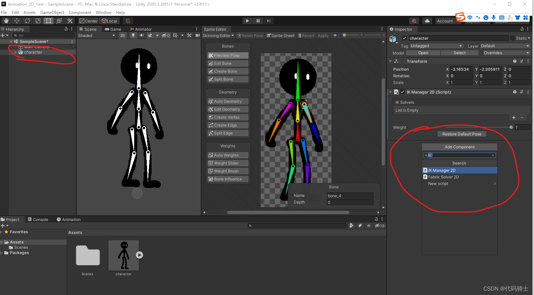Viewport: 534px width, 295px height.
Task: Select the Rect tool
Action: pos(49,21)
